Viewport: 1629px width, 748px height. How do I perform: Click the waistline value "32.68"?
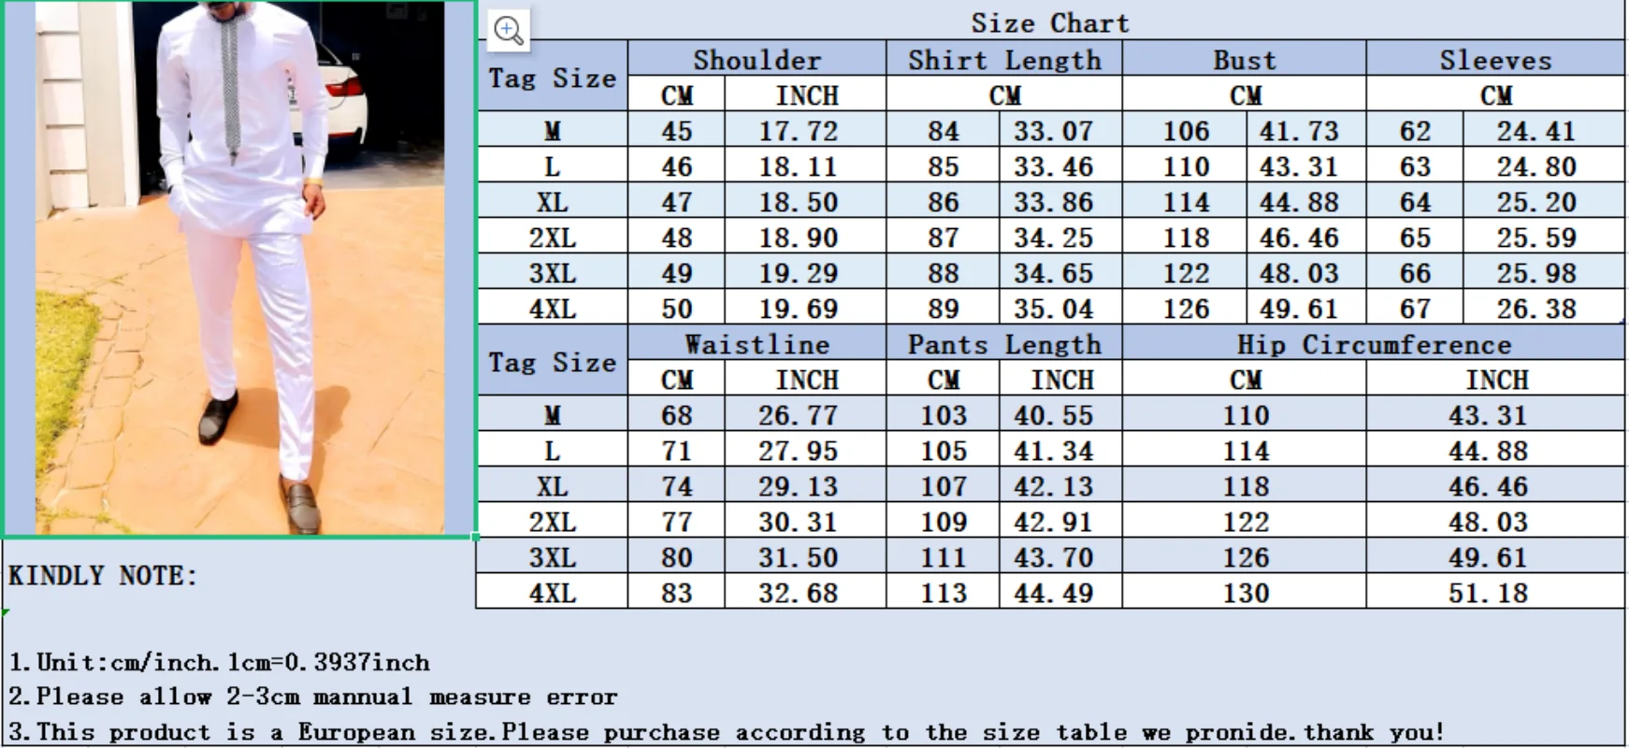pos(798,593)
